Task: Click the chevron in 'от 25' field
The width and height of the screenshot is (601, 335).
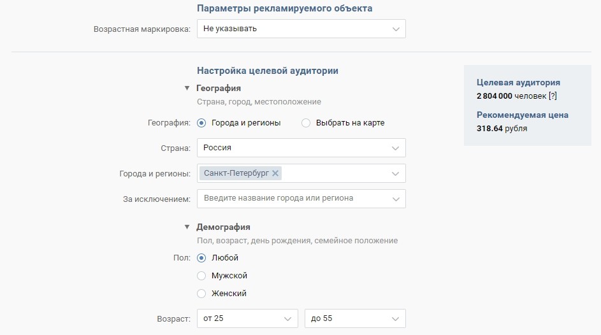Action: point(288,319)
